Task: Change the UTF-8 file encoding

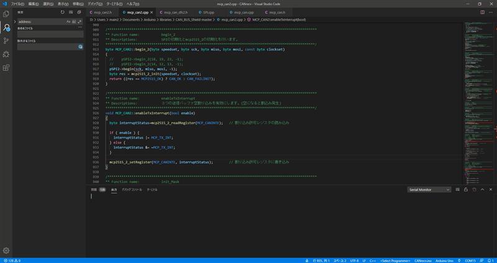Action: (x=354, y=261)
